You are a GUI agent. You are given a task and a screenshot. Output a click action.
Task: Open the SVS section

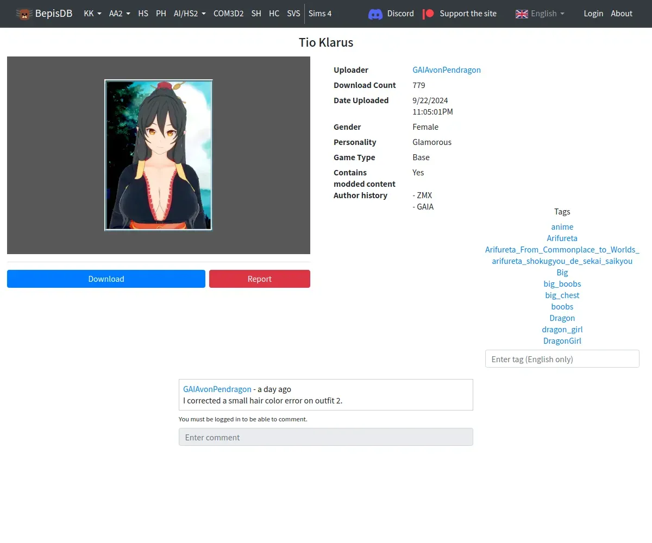(293, 14)
